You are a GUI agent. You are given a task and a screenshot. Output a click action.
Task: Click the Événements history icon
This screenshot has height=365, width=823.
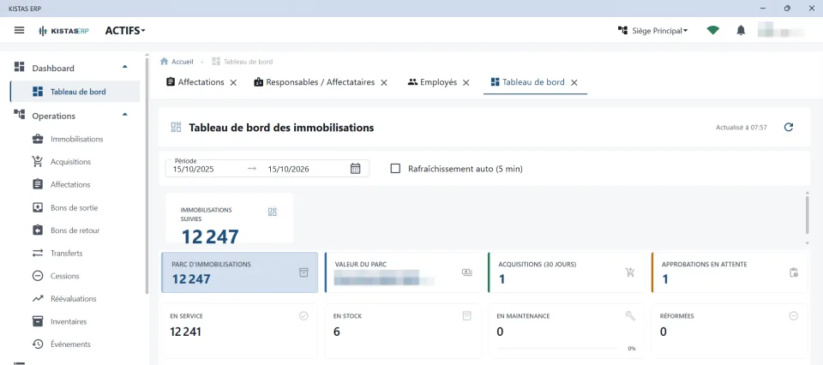click(37, 344)
